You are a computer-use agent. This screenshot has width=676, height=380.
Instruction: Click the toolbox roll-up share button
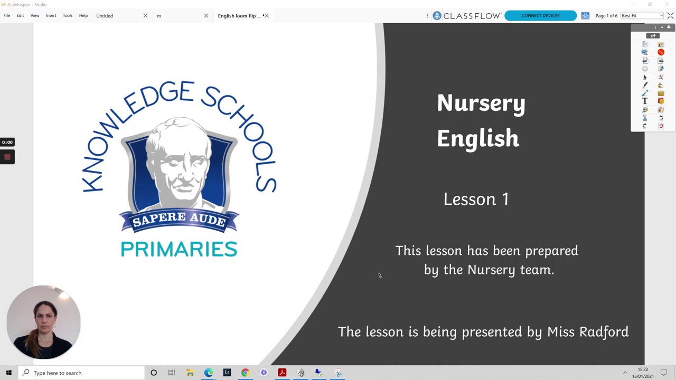pyautogui.click(x=653, y=36)
